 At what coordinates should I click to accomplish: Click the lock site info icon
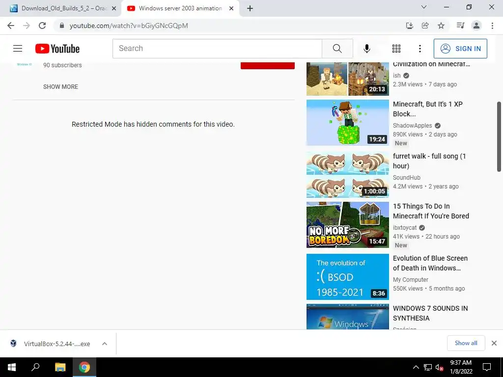click(x=62, y=26)
